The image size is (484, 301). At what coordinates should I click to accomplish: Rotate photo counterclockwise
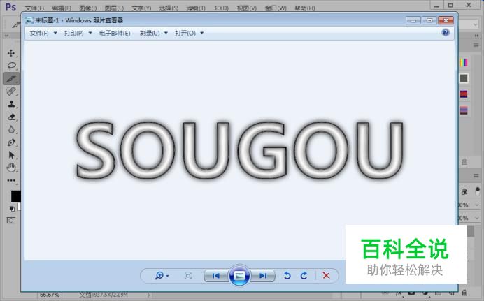click(x=287, y=275)
